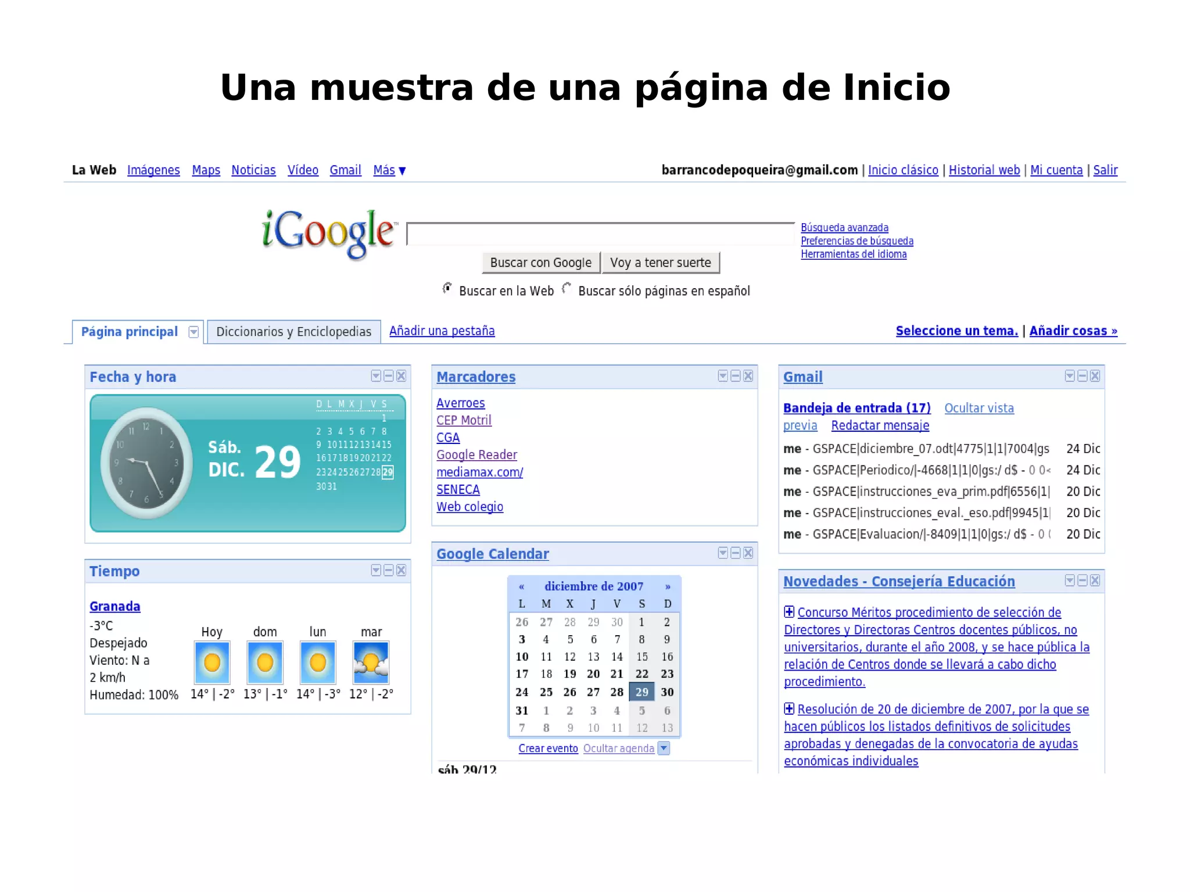Screen dimensions: 1190x892
Task: Click the dom weather forecast icon
Action: (265, 662)
